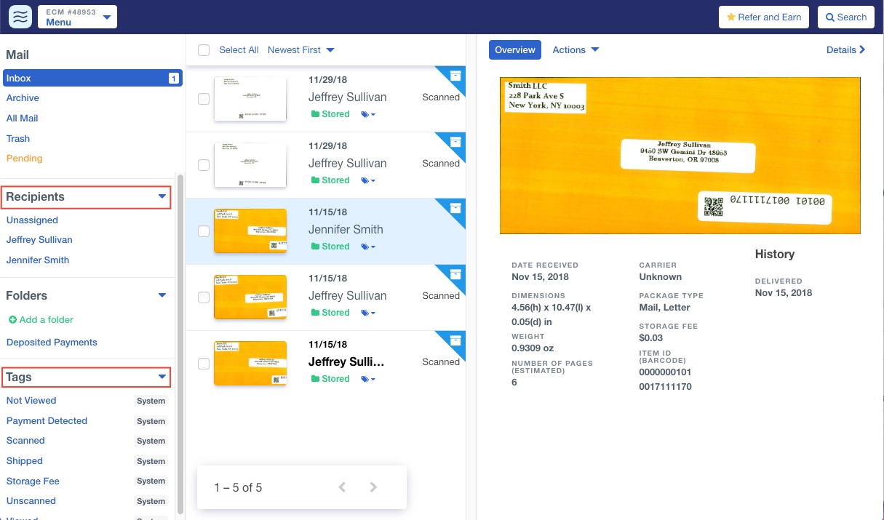Click the Delivered date under History
The width and height of the screenshot is (884, 520).
tap(784, 293)
